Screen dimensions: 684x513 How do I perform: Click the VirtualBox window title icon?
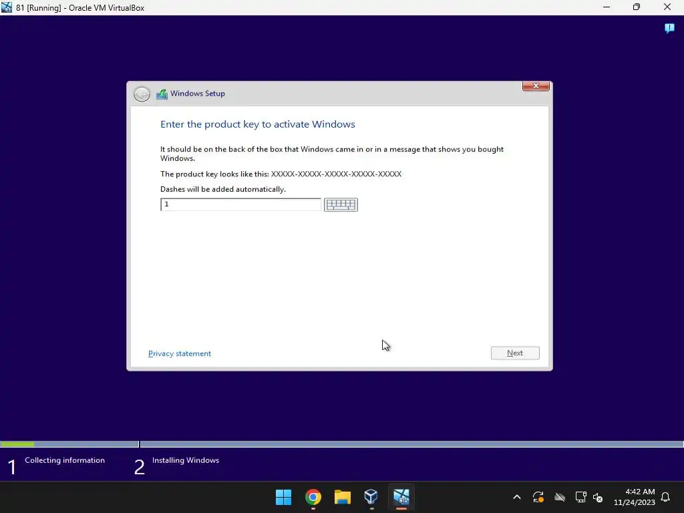coord(7,7)
